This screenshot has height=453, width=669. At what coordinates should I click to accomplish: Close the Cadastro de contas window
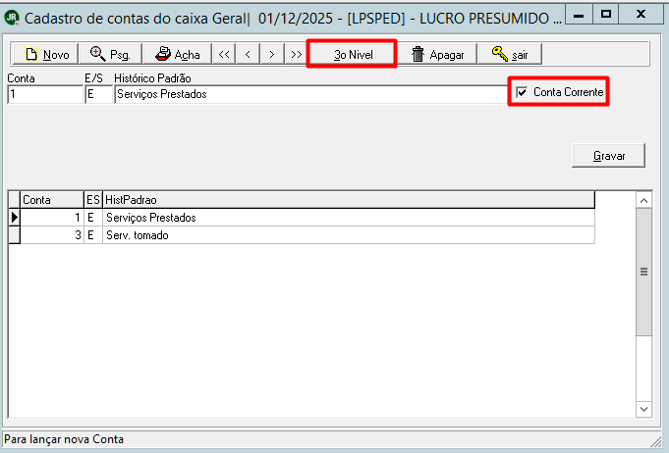click(x=641, y=15)
